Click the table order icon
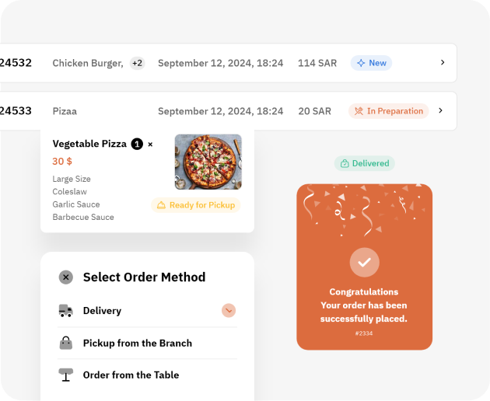The image size is (490, 401). pyautogui.click(x=66, y=375)
